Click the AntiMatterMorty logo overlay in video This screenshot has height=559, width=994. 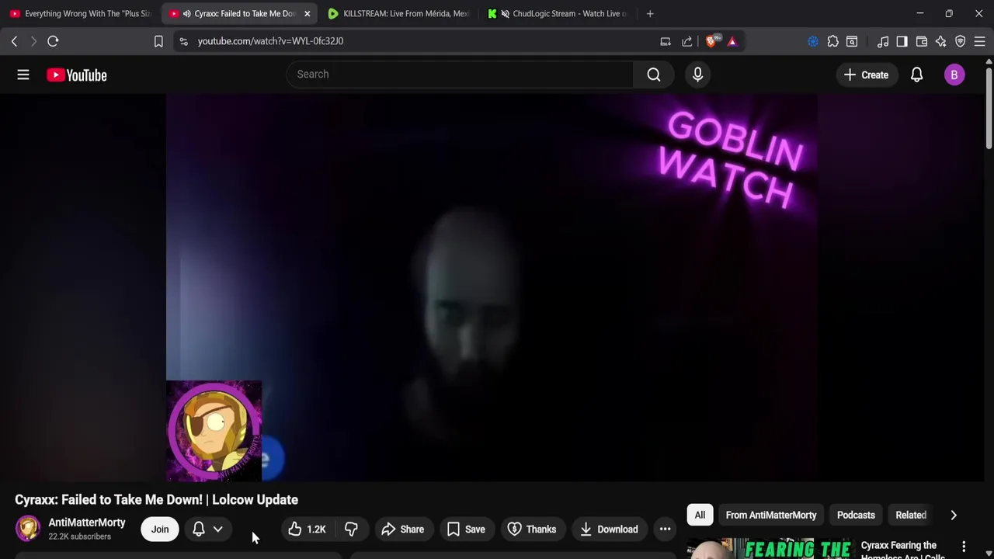point(214,431)
